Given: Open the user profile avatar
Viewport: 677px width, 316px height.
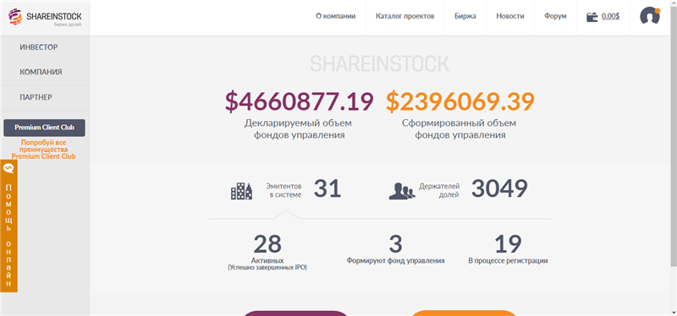Looking at the screenshot, I should click(x=650, y=16).
